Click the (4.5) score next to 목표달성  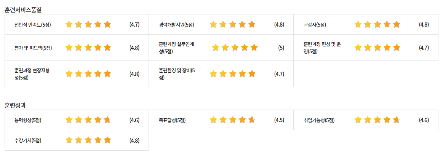pyautogui.click(x=279, y=120)
